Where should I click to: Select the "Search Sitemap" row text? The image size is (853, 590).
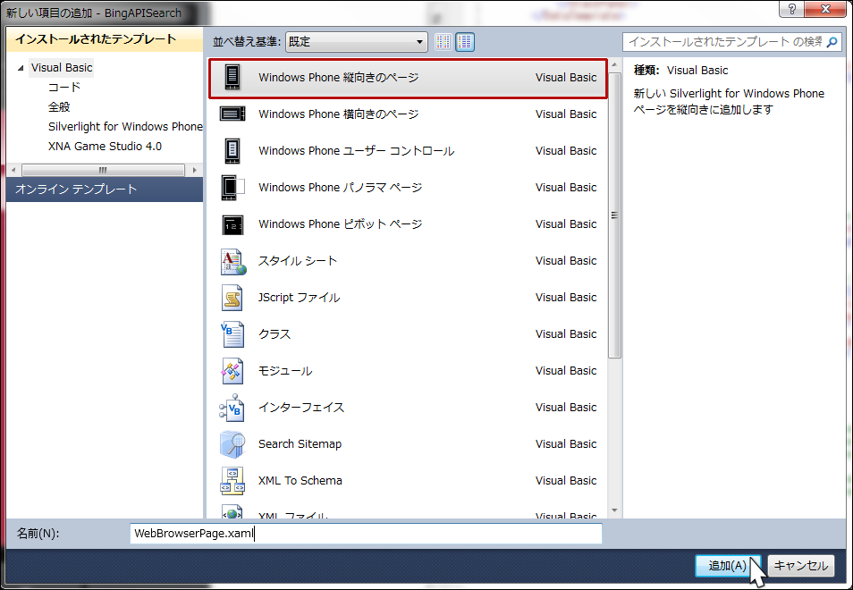[300, 444]
